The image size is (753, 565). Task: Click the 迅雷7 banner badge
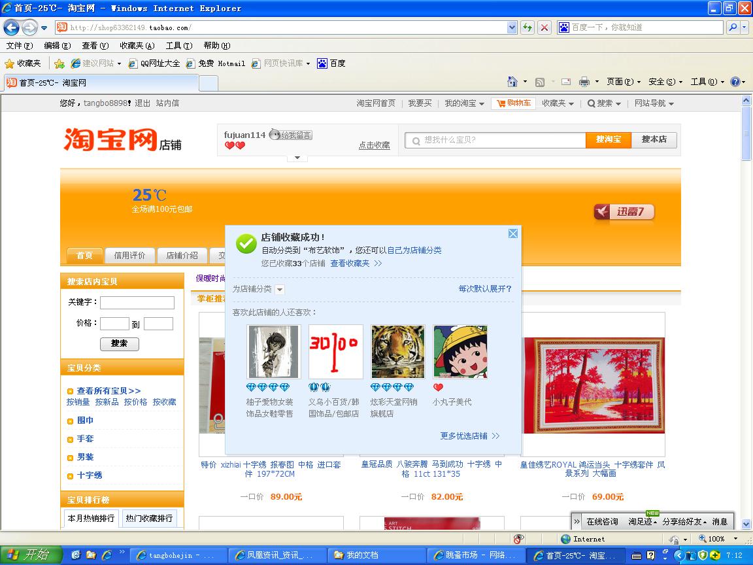624,212
